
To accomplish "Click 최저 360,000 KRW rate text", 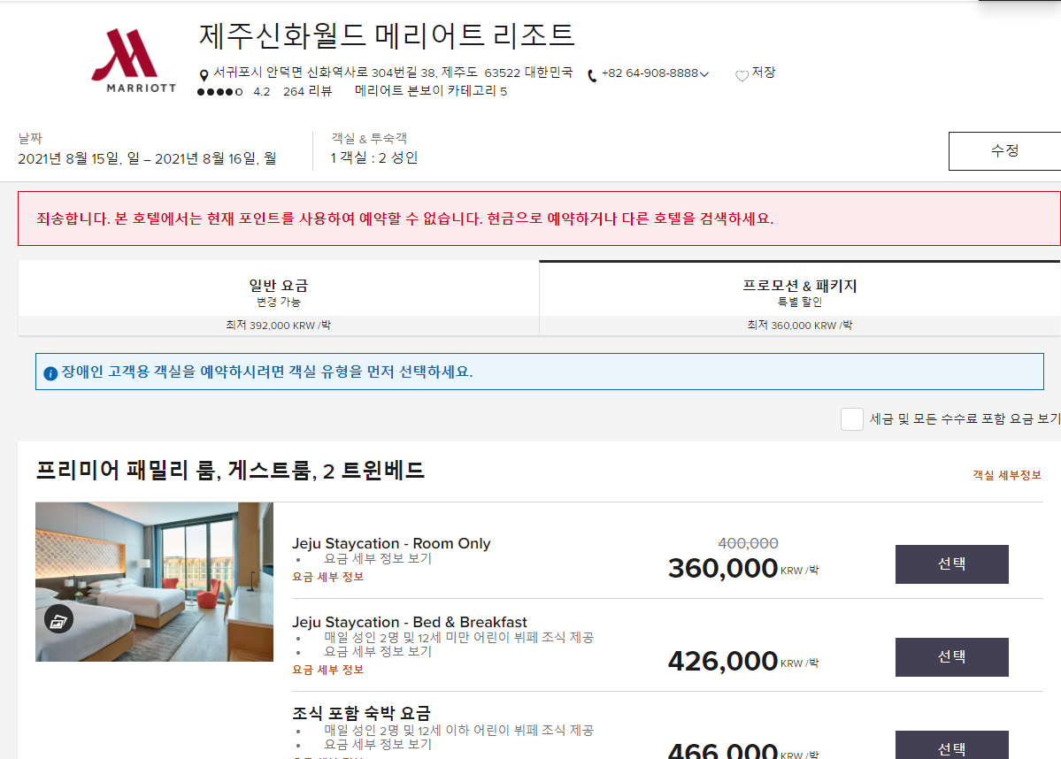I will [800, 326].
